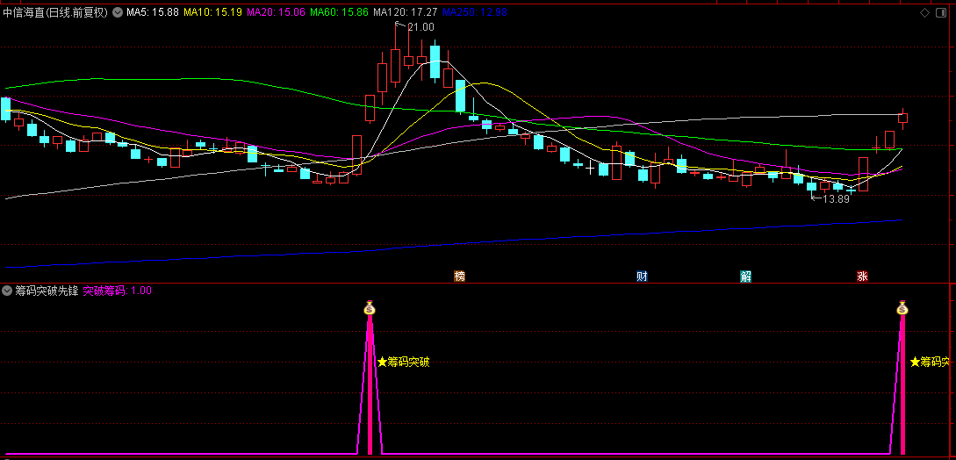Toggle the side panel icon at top right
956x460 pixels.
point(941,12)
